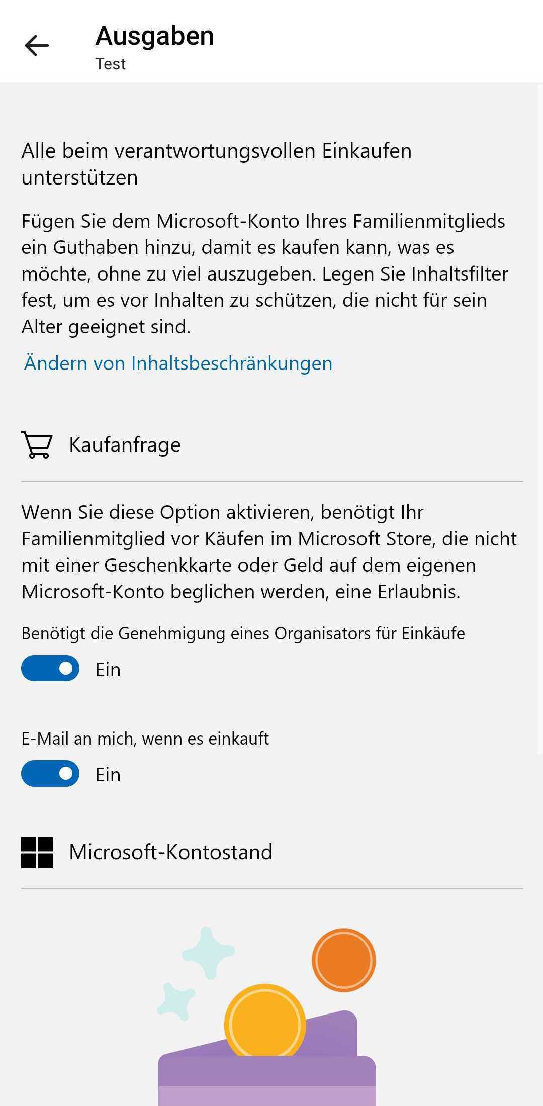
Task: Click the Kaufanfrage description paragraph
Action: tap(269, 551)
